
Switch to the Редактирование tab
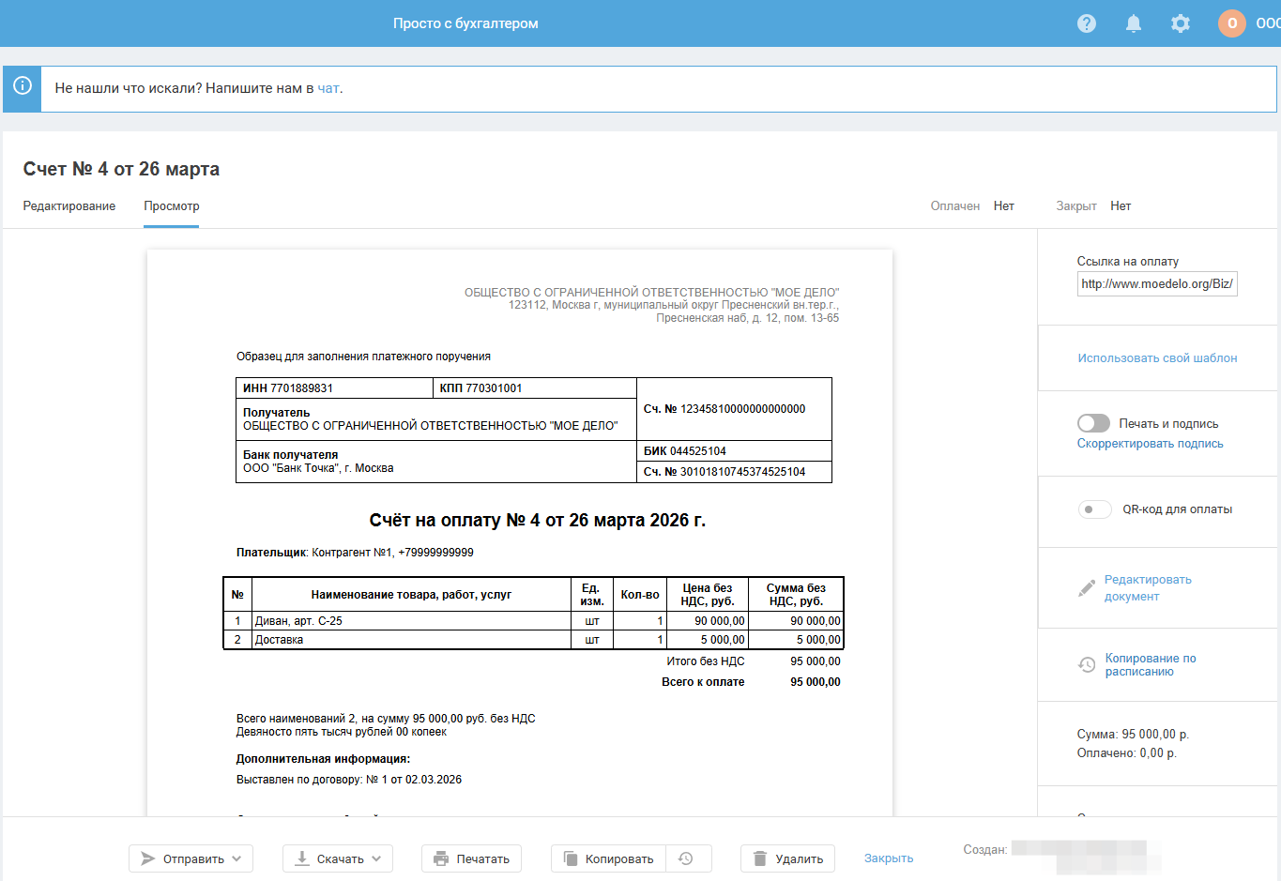[x=69, y=205]
